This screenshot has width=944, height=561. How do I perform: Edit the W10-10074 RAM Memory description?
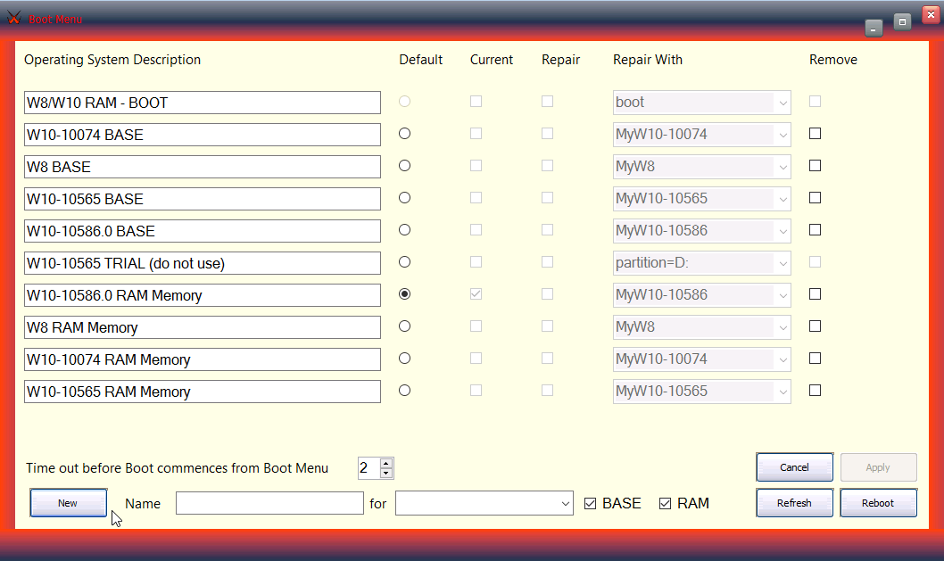203,359
